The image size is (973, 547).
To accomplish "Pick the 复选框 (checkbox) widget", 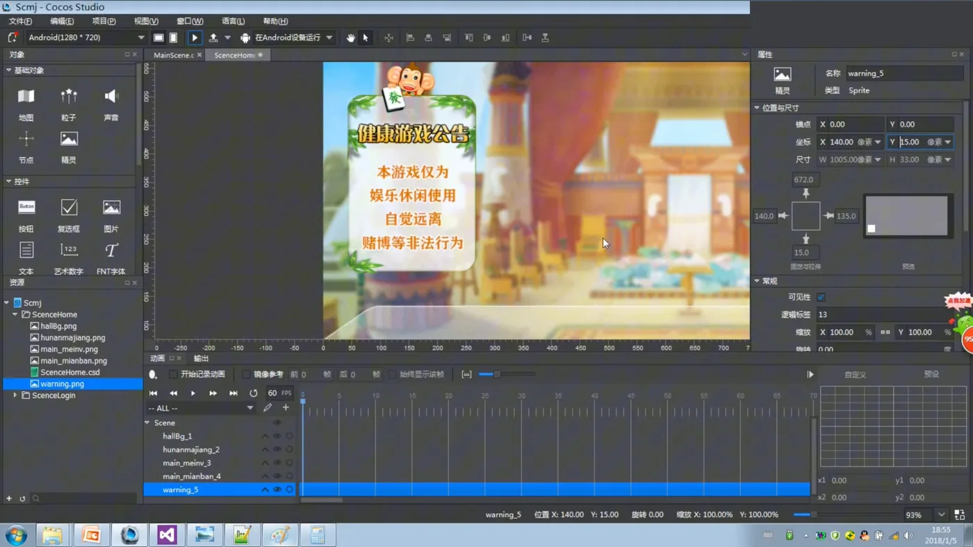I will point(68,215).
